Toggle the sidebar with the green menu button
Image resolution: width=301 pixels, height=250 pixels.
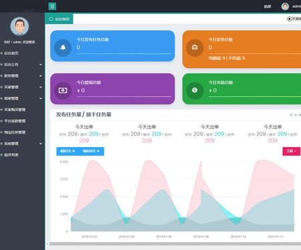click(x=52, y=6)
